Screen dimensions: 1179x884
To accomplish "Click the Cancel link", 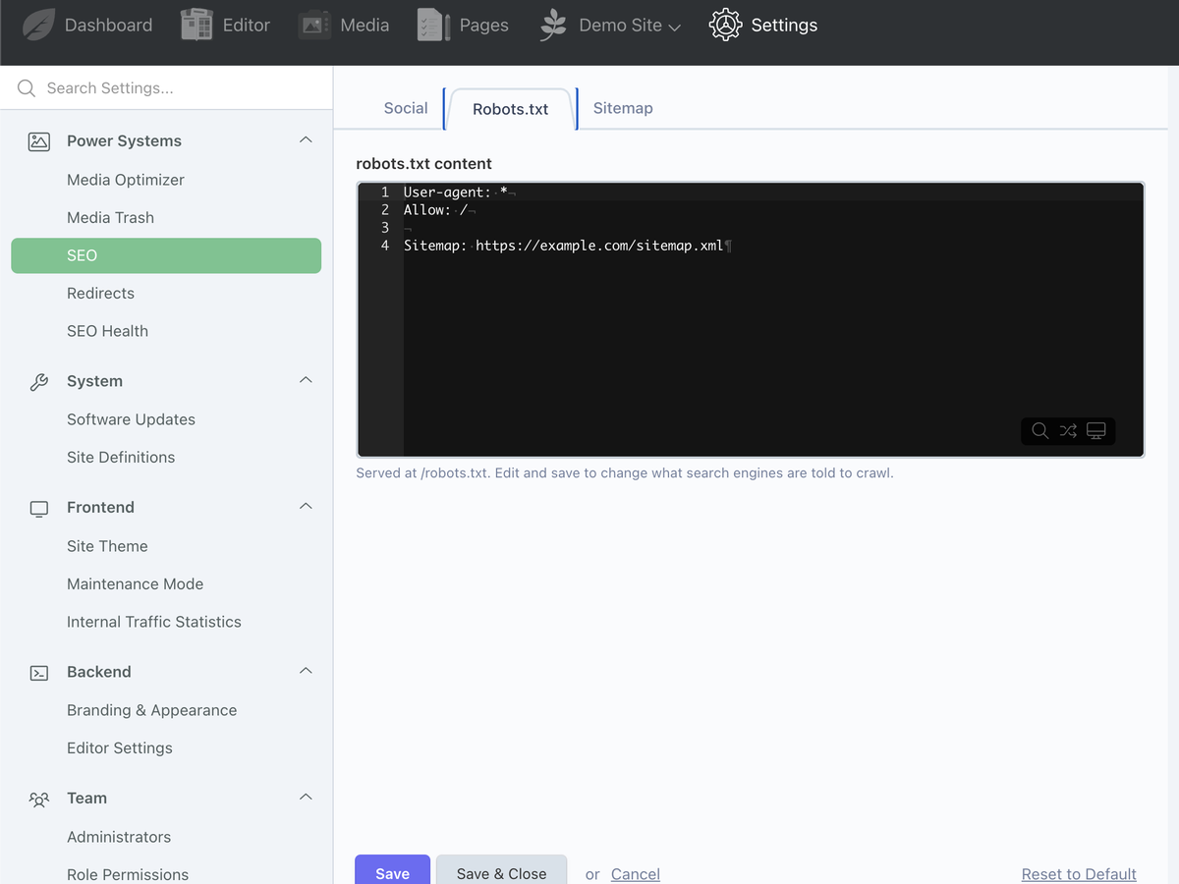I will tap(636, 874).
